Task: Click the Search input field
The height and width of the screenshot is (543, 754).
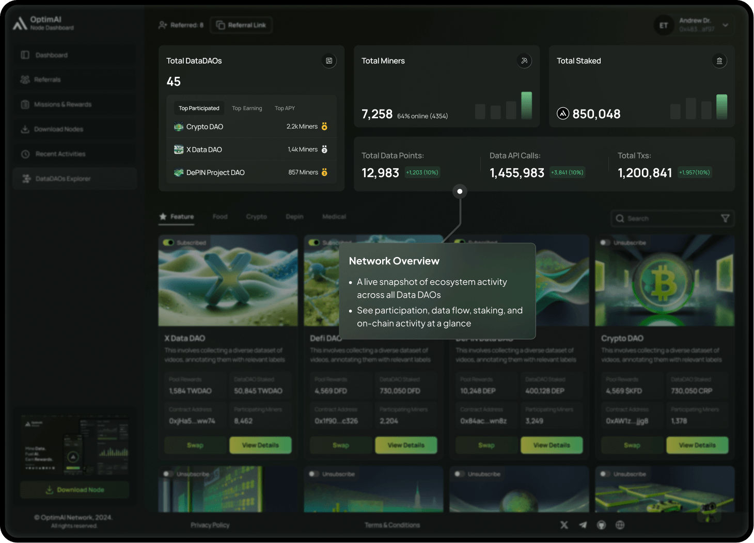Action: click(x=666, y=219)
